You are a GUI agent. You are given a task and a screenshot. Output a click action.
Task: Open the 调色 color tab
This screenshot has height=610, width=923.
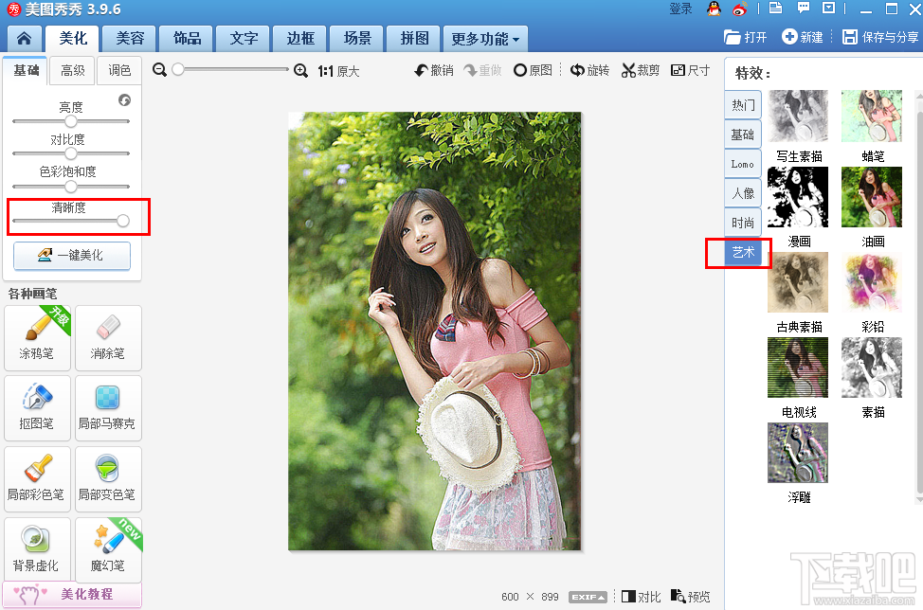pyautogui.click(x=119, y=71)
